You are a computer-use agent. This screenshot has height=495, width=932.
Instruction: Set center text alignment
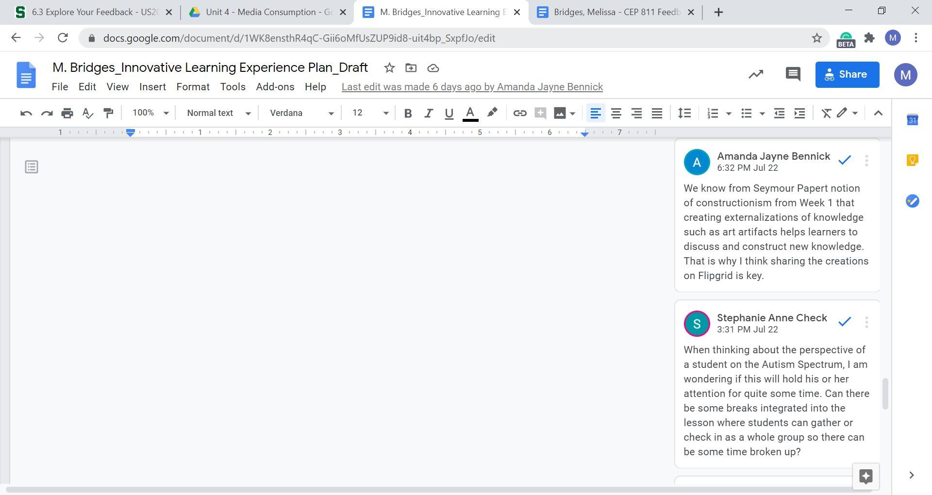pyautogui.click(x=616, y=113)
